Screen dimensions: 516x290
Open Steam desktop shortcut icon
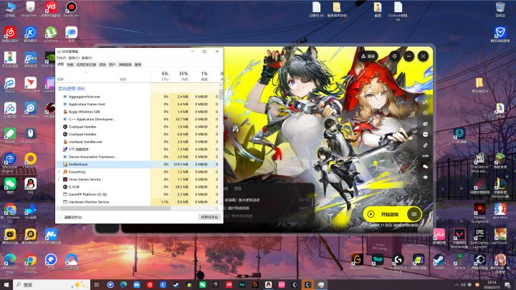[x=439, y=262]
